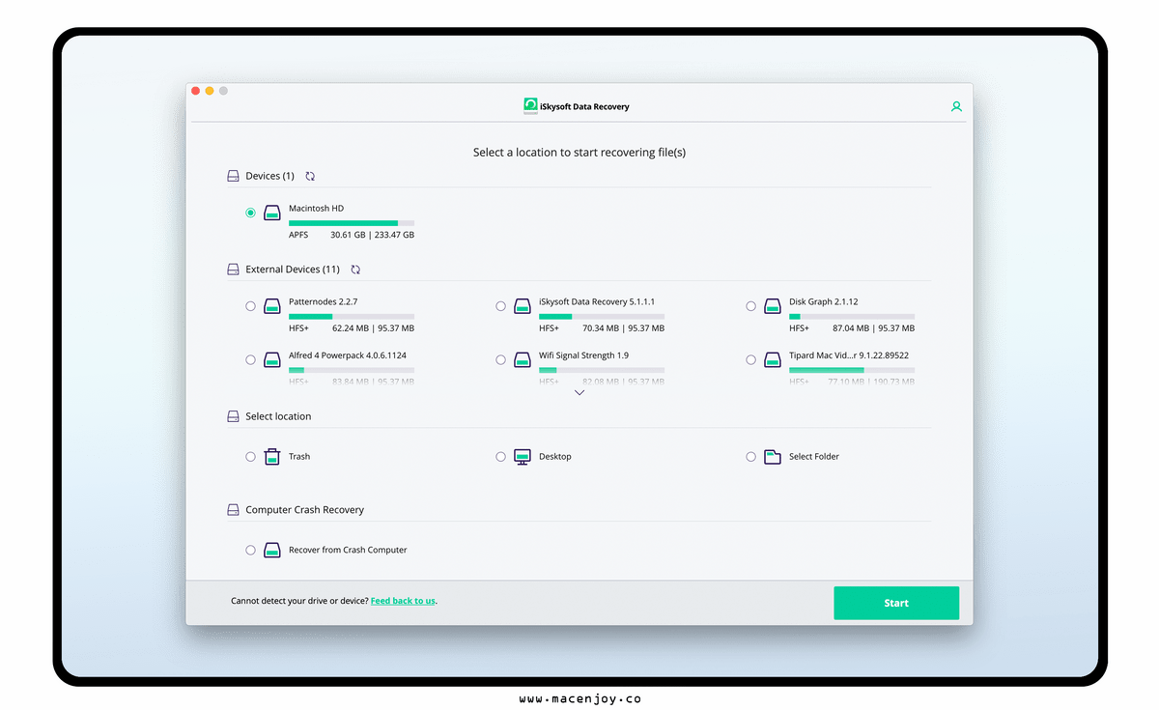Viewport: 1159px width, 710px height.
Task: Click the iSkysoft Data Recovery logo icon
Action: (530, 105)
